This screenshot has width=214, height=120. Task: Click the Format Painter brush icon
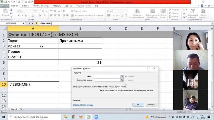[11, 16]
